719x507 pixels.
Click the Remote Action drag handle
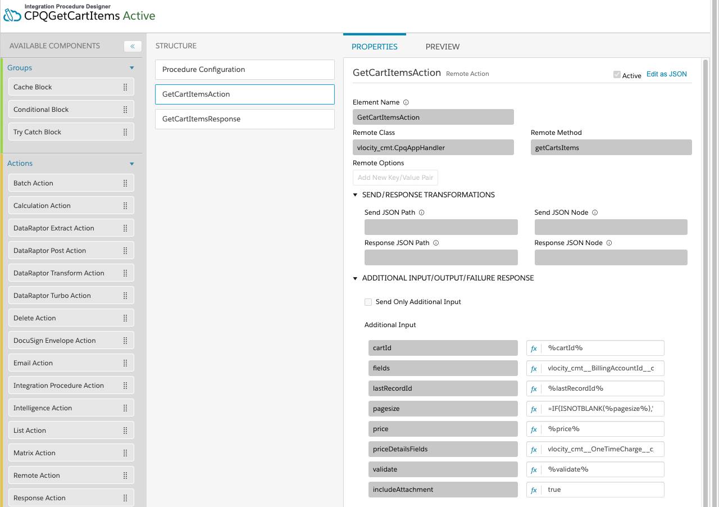click(x=125, y=476)
